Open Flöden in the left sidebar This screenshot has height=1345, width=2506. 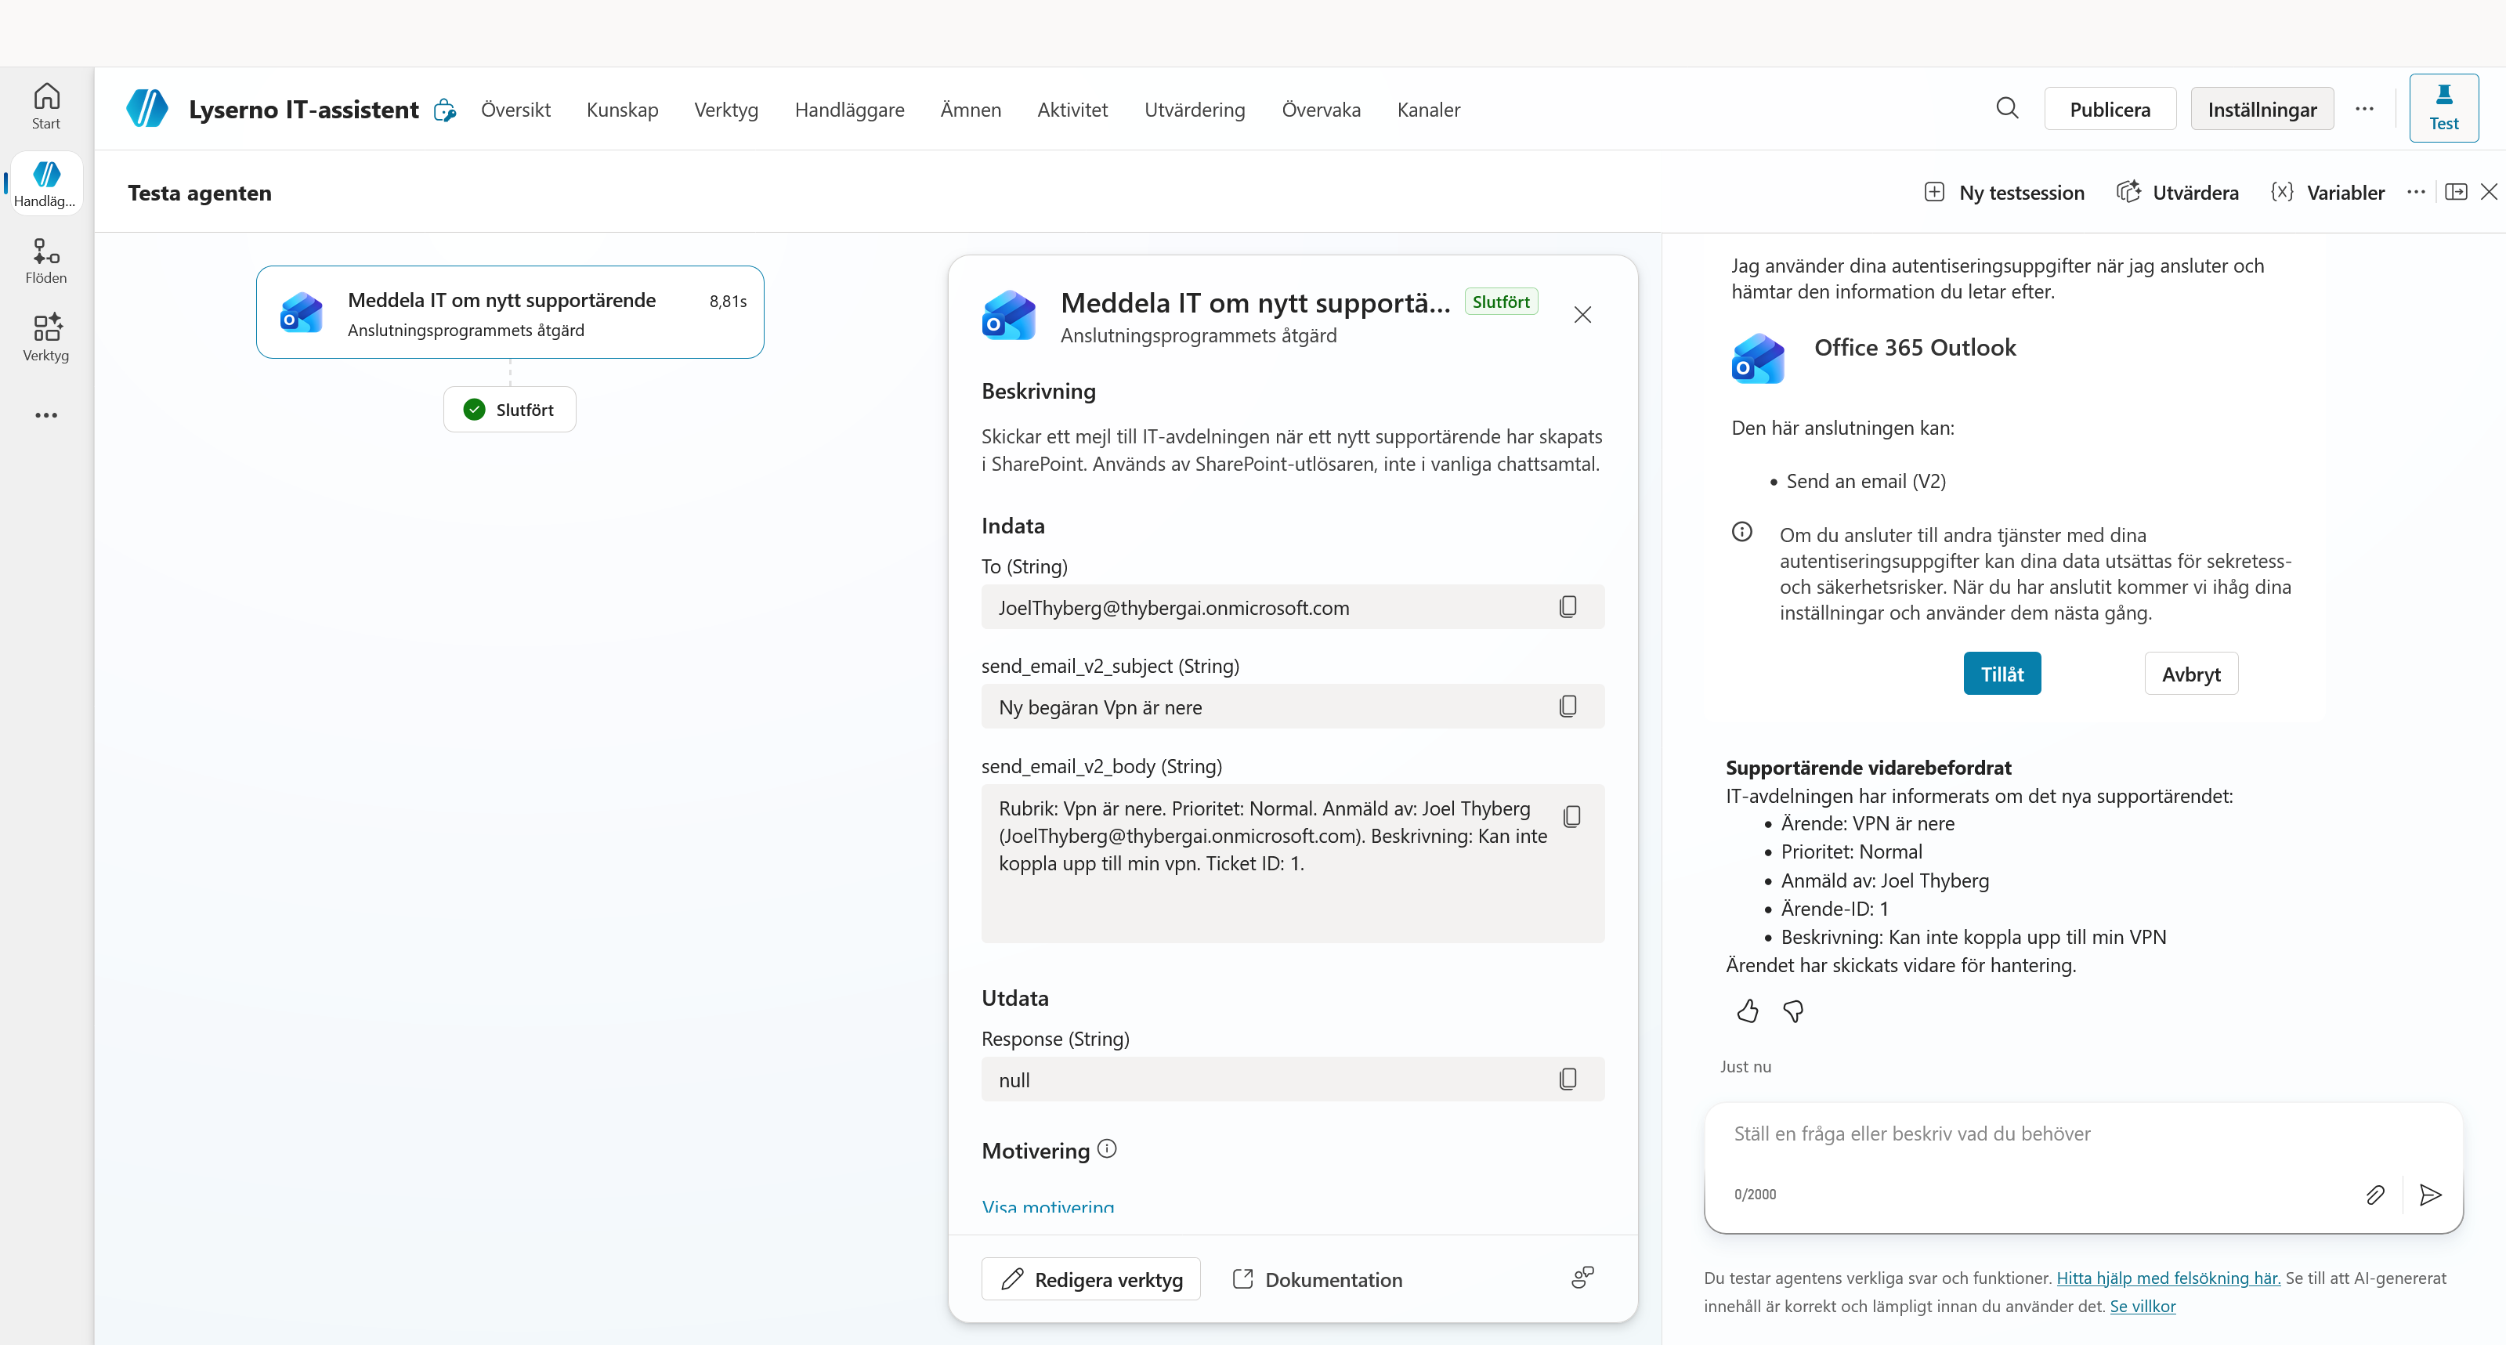point(45,261)
